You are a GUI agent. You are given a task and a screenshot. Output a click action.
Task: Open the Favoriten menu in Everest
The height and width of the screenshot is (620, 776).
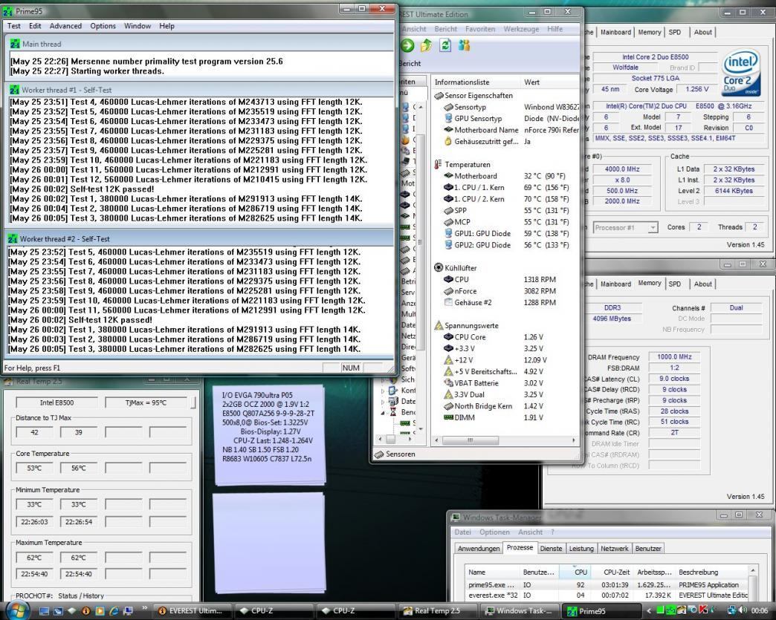click(480, 29)
